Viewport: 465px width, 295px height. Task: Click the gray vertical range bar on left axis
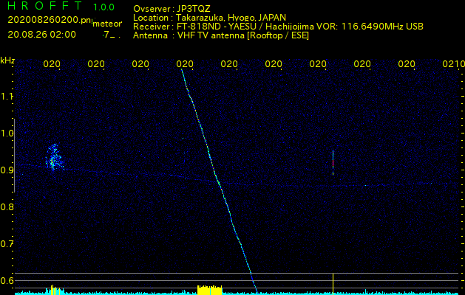[14, 156]
